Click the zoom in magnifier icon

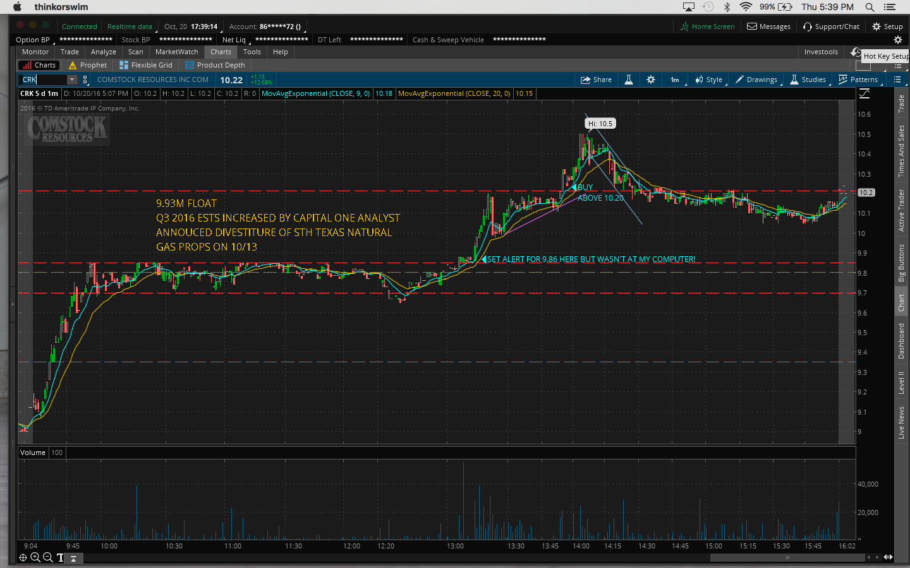35,557
